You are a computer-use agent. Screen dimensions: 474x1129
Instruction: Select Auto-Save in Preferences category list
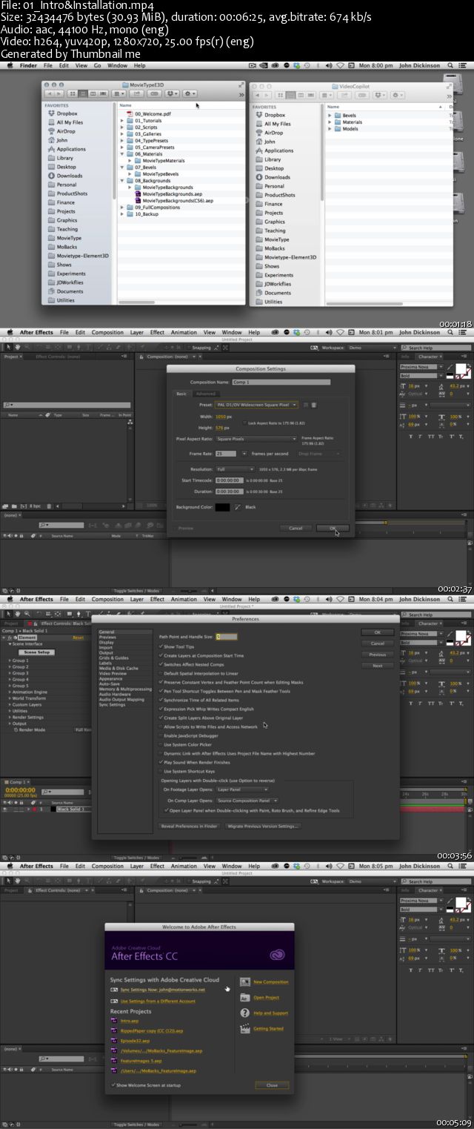[x=110, y=683]
